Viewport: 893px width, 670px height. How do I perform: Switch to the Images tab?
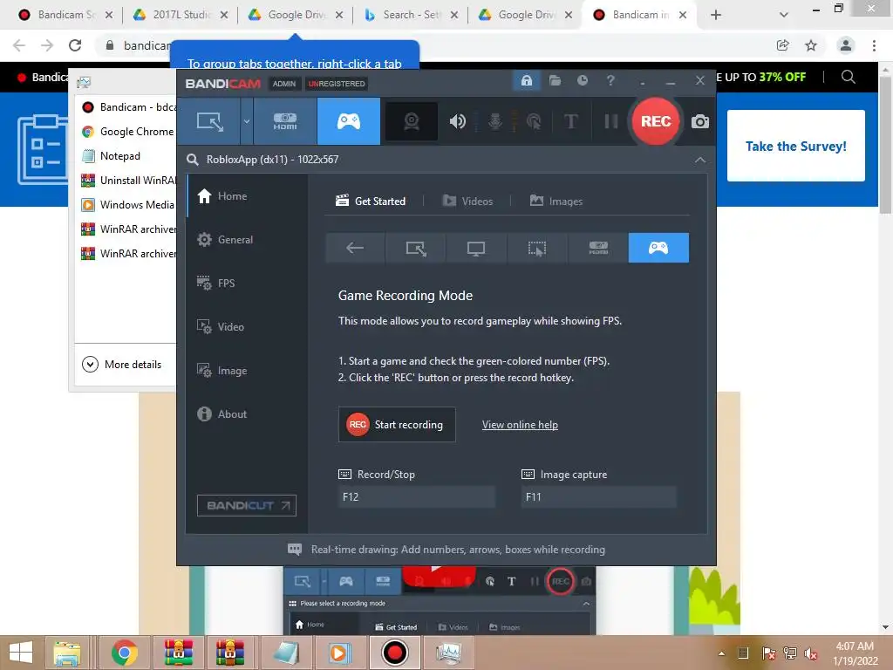[x=556, y=202]
